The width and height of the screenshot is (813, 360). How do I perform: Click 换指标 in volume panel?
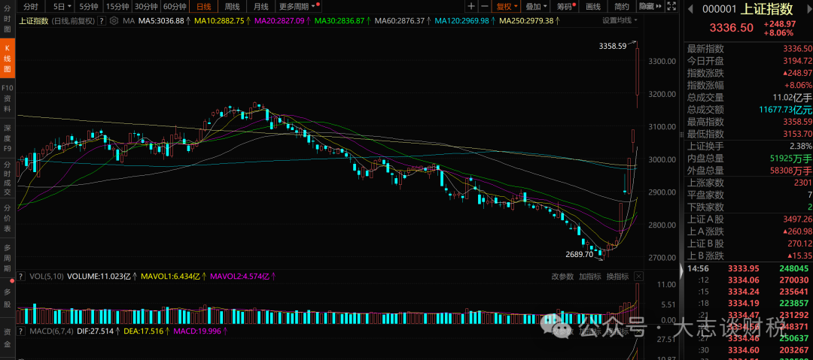point(617,276)
